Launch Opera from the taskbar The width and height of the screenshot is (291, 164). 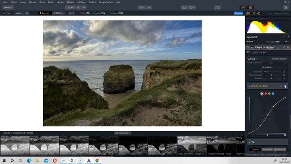click(x=55, y=160)
